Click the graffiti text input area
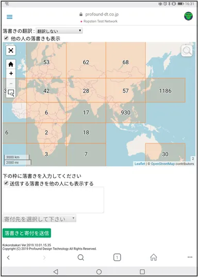 coord(53,200)
